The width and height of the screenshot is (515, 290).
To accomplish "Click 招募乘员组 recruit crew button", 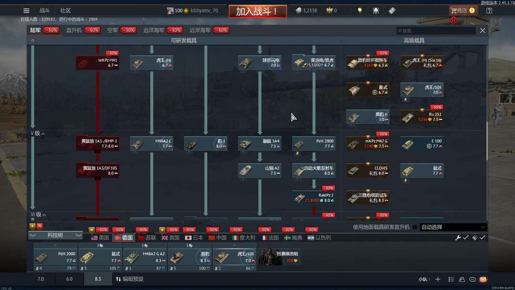I will (279, 257).
